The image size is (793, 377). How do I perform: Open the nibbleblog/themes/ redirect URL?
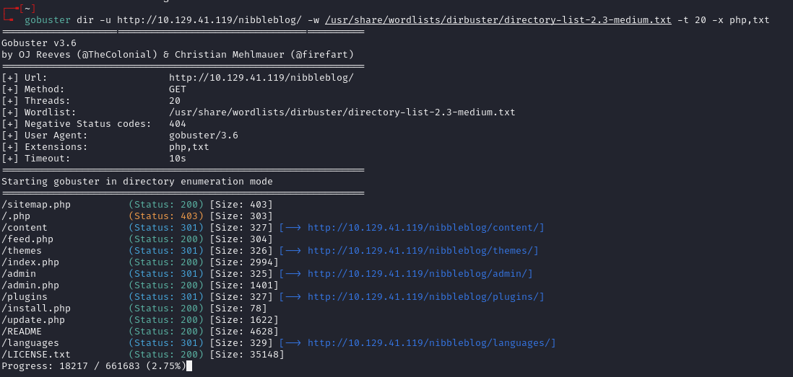[x=422, y=251]
